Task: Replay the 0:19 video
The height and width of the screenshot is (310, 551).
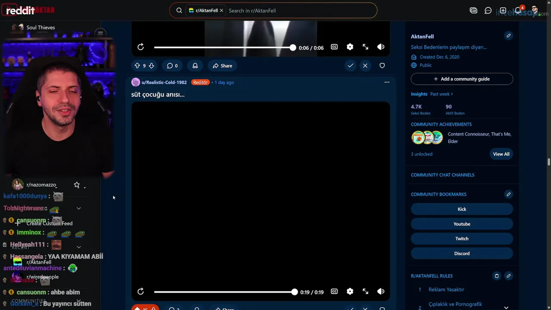Action: [141, 291]
